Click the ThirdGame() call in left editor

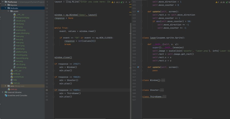[74, 93]
